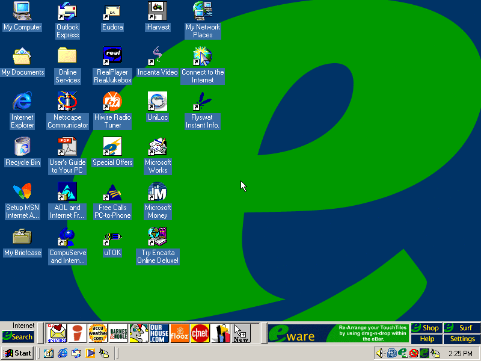
Task: Click the AccuWeather TouchTile
Action: [x=98, y=333]
